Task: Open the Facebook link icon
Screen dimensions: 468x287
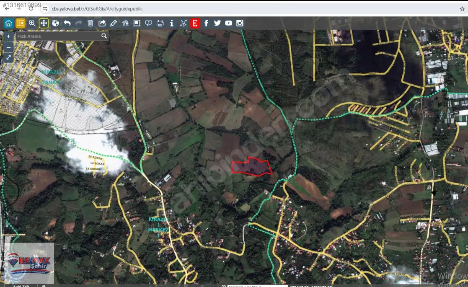Action: 206,23
